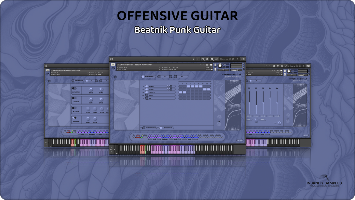The height and width of the screenshot is (200, 355).
Task: Enable the DISTORTION switch in left window
Action: [74, 88]
